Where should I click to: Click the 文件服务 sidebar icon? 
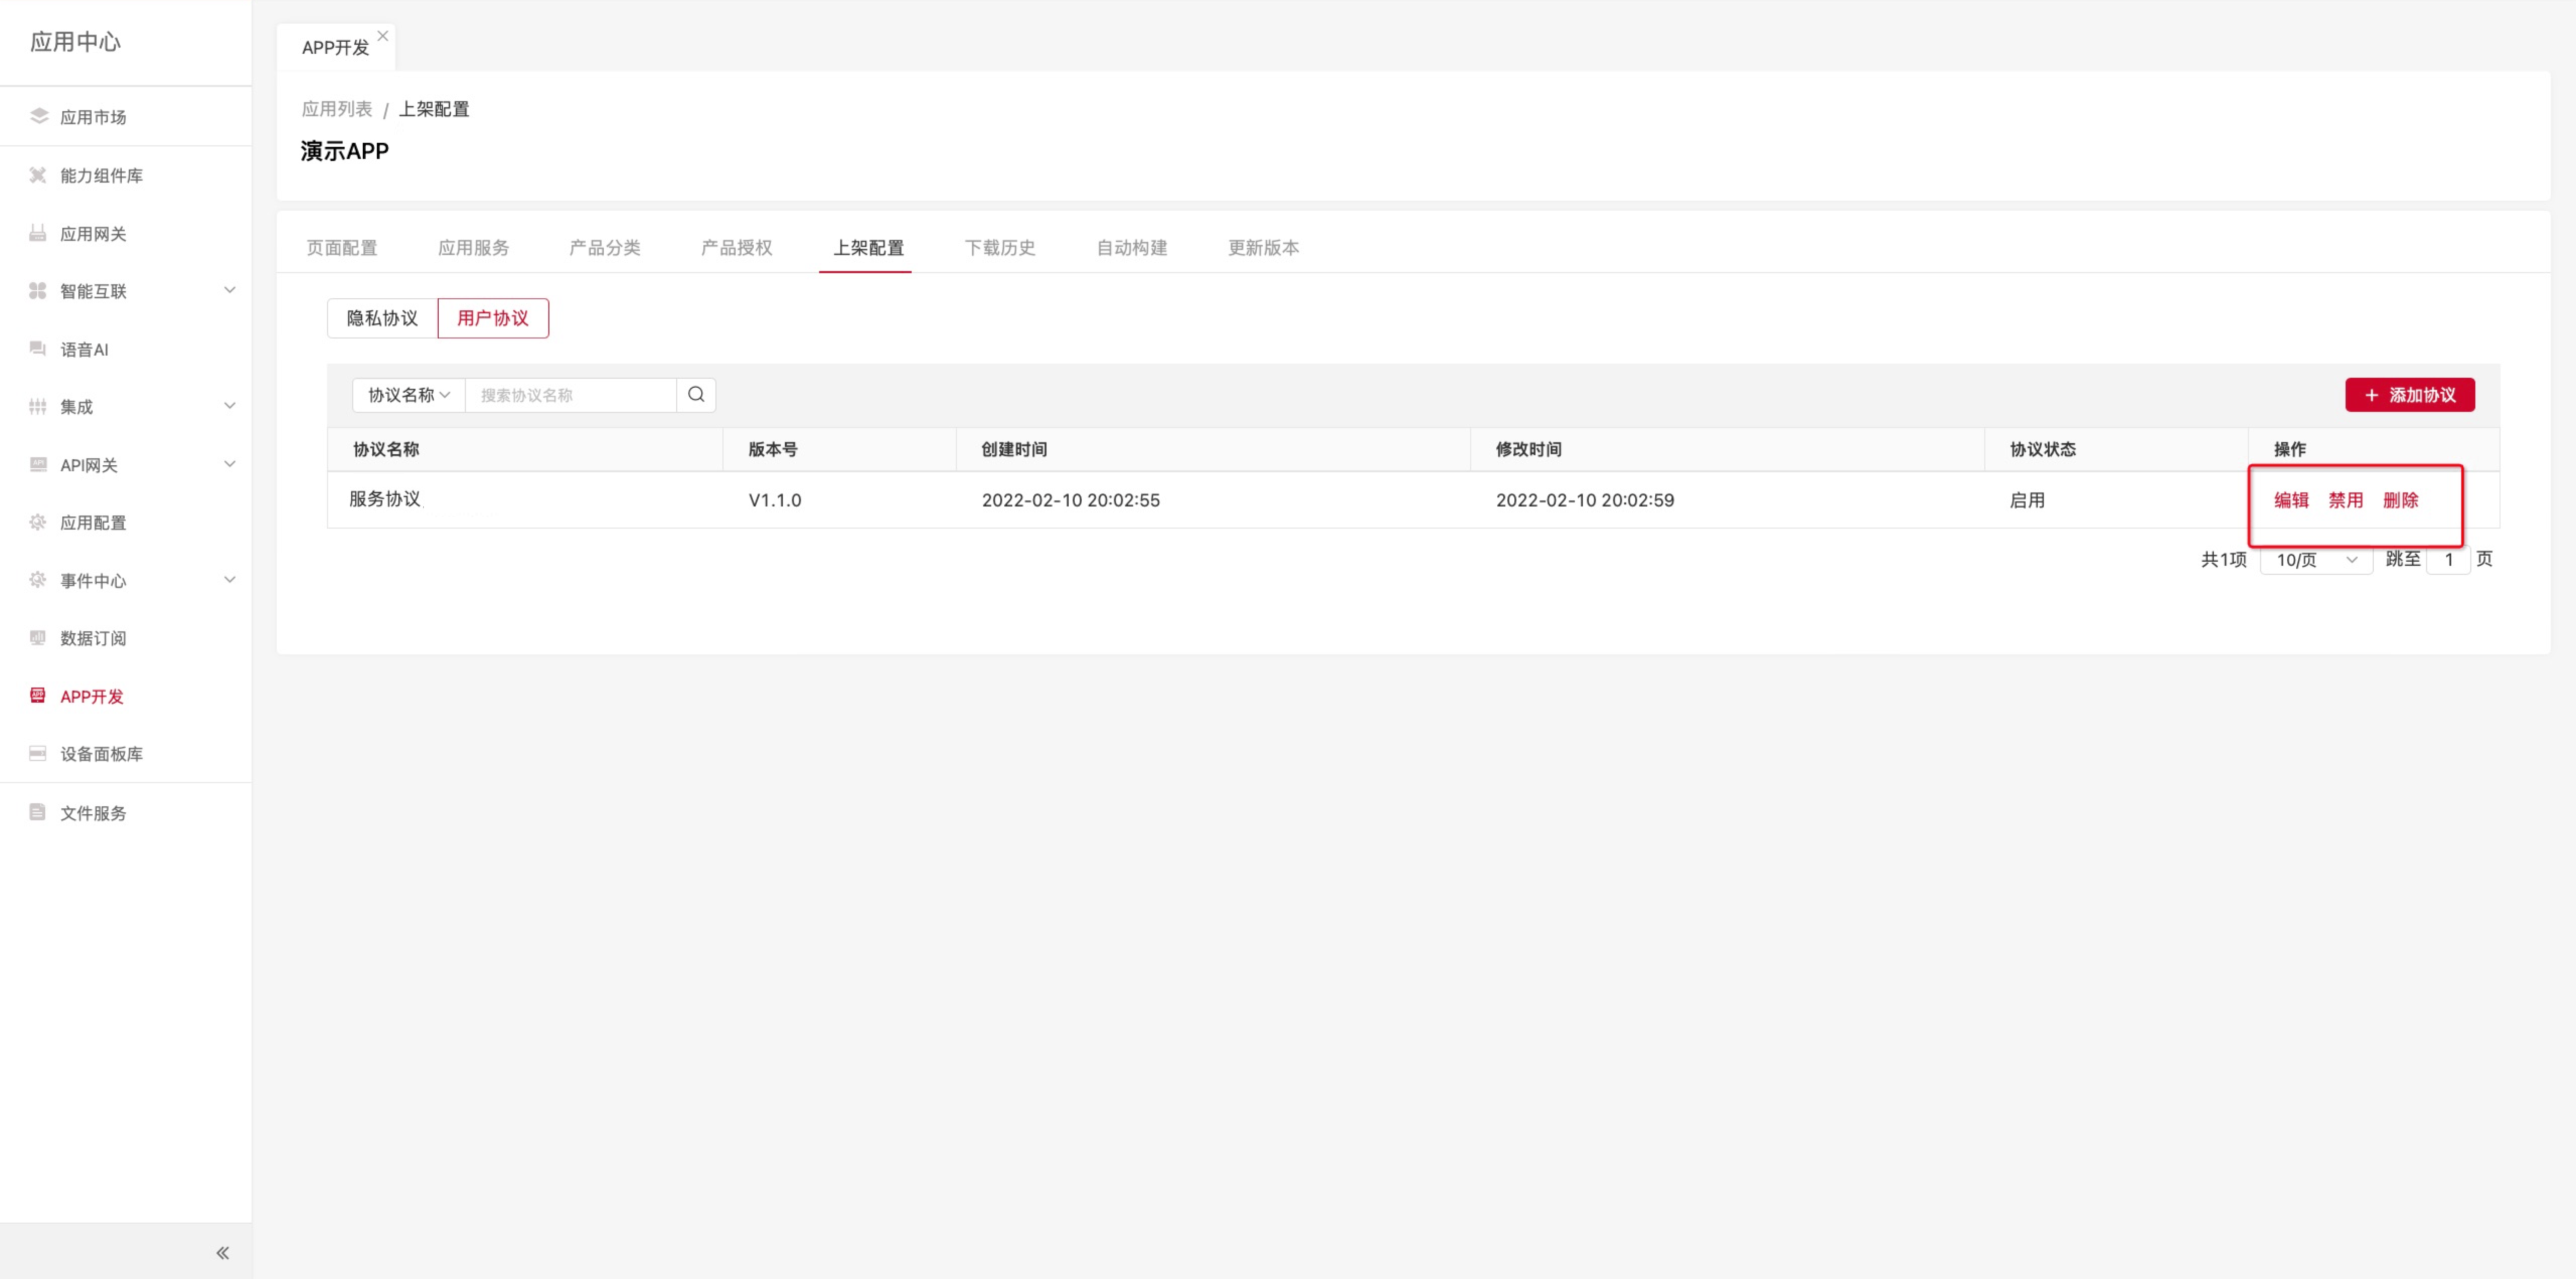[38, 812]
